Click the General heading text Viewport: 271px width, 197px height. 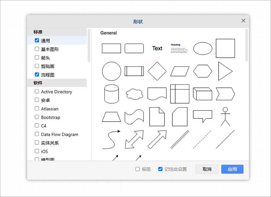[x=108, y=33]
